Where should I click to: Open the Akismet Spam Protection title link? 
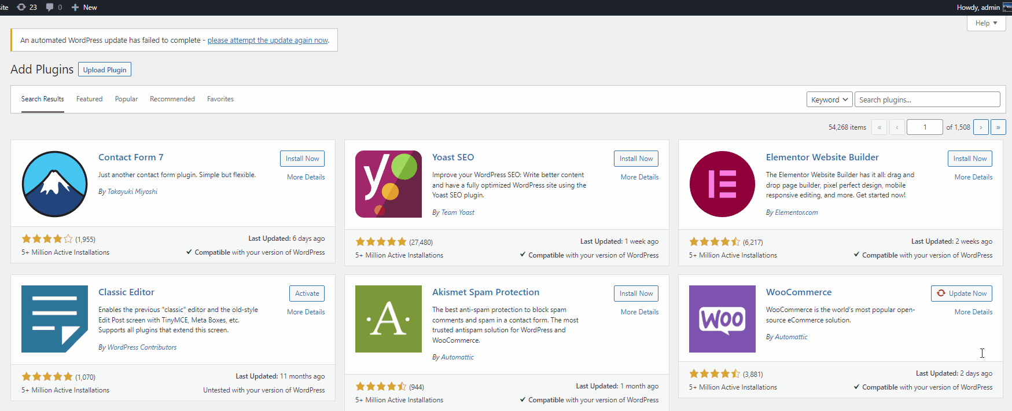coord(485,292)
